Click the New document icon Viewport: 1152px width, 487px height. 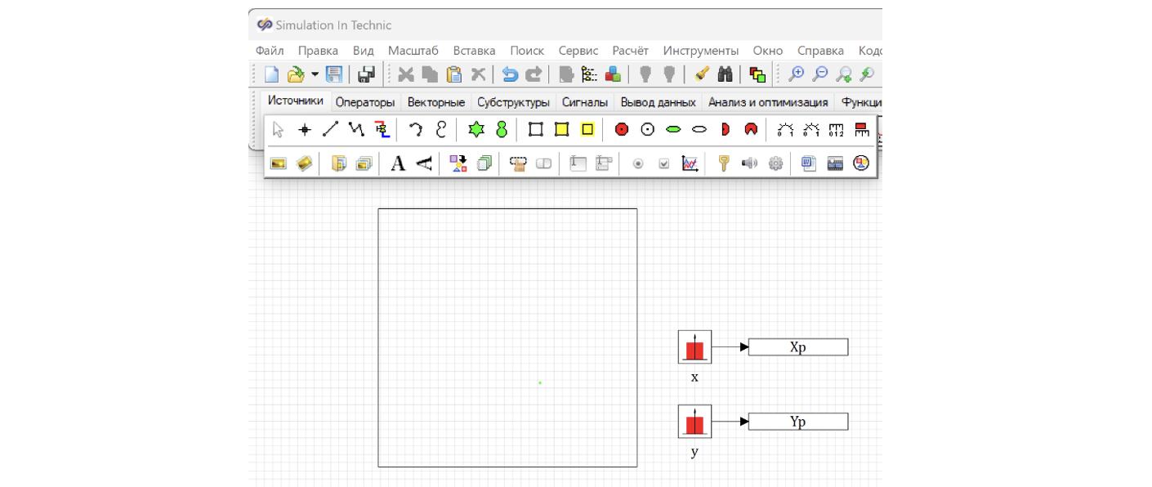(271, 74)
